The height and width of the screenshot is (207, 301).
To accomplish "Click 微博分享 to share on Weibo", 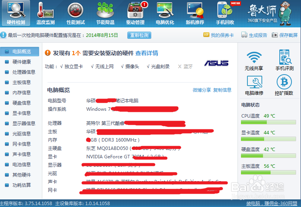I will tap(202, 90).
